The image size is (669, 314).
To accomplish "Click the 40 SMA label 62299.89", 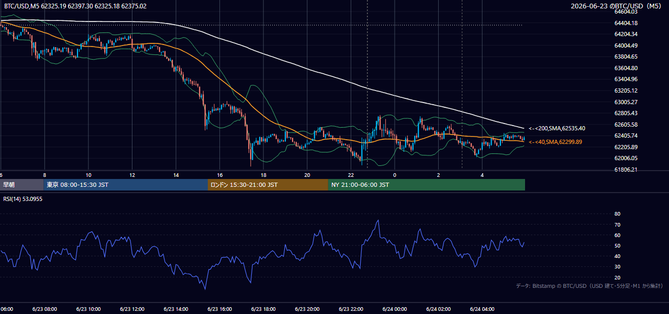I will [555, 142].
